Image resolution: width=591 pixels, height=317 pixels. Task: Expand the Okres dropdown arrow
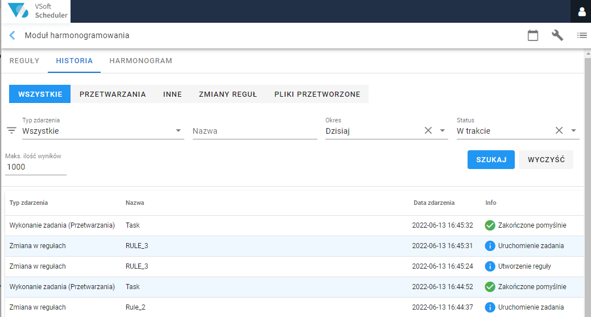pos(443,131)
